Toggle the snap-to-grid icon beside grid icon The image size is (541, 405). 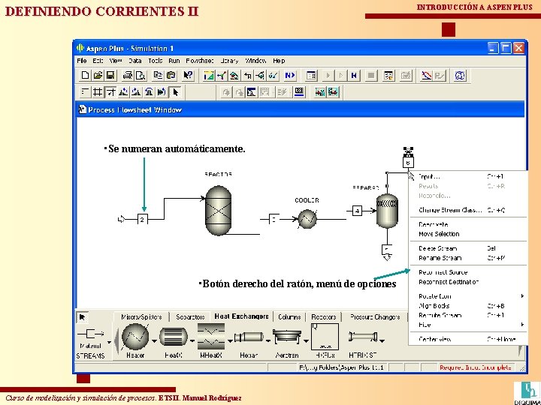click(110, 92)
